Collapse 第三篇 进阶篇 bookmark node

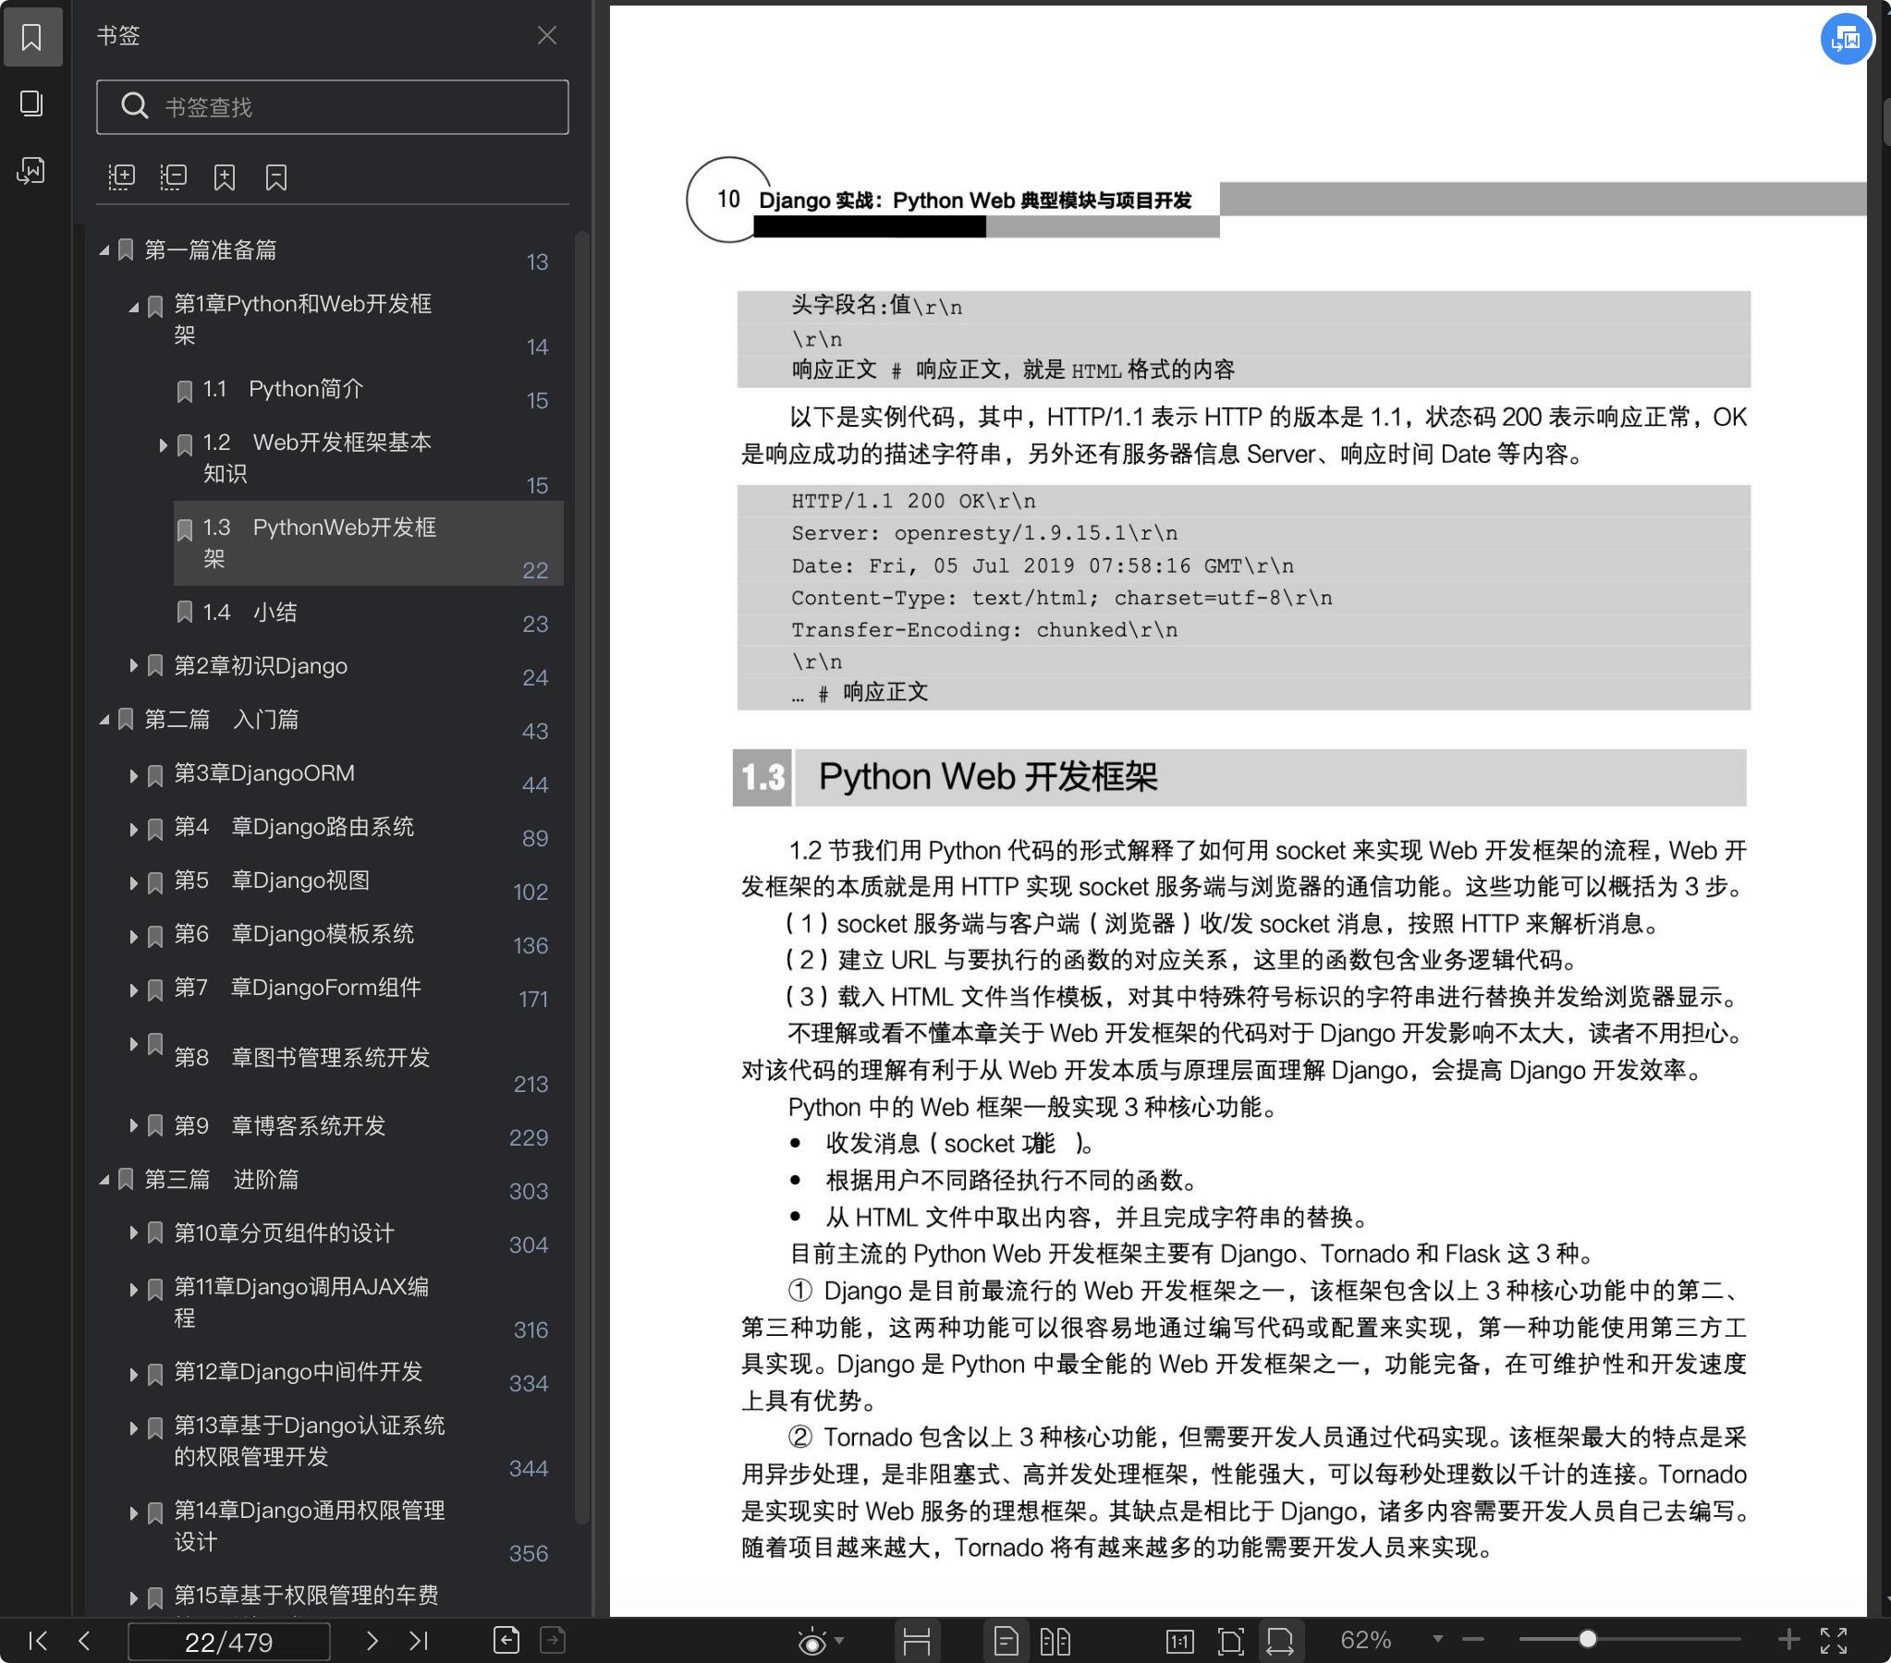[x=104, y=1180]
